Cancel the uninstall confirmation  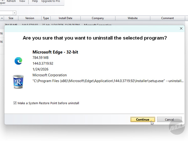coord(169,119)
